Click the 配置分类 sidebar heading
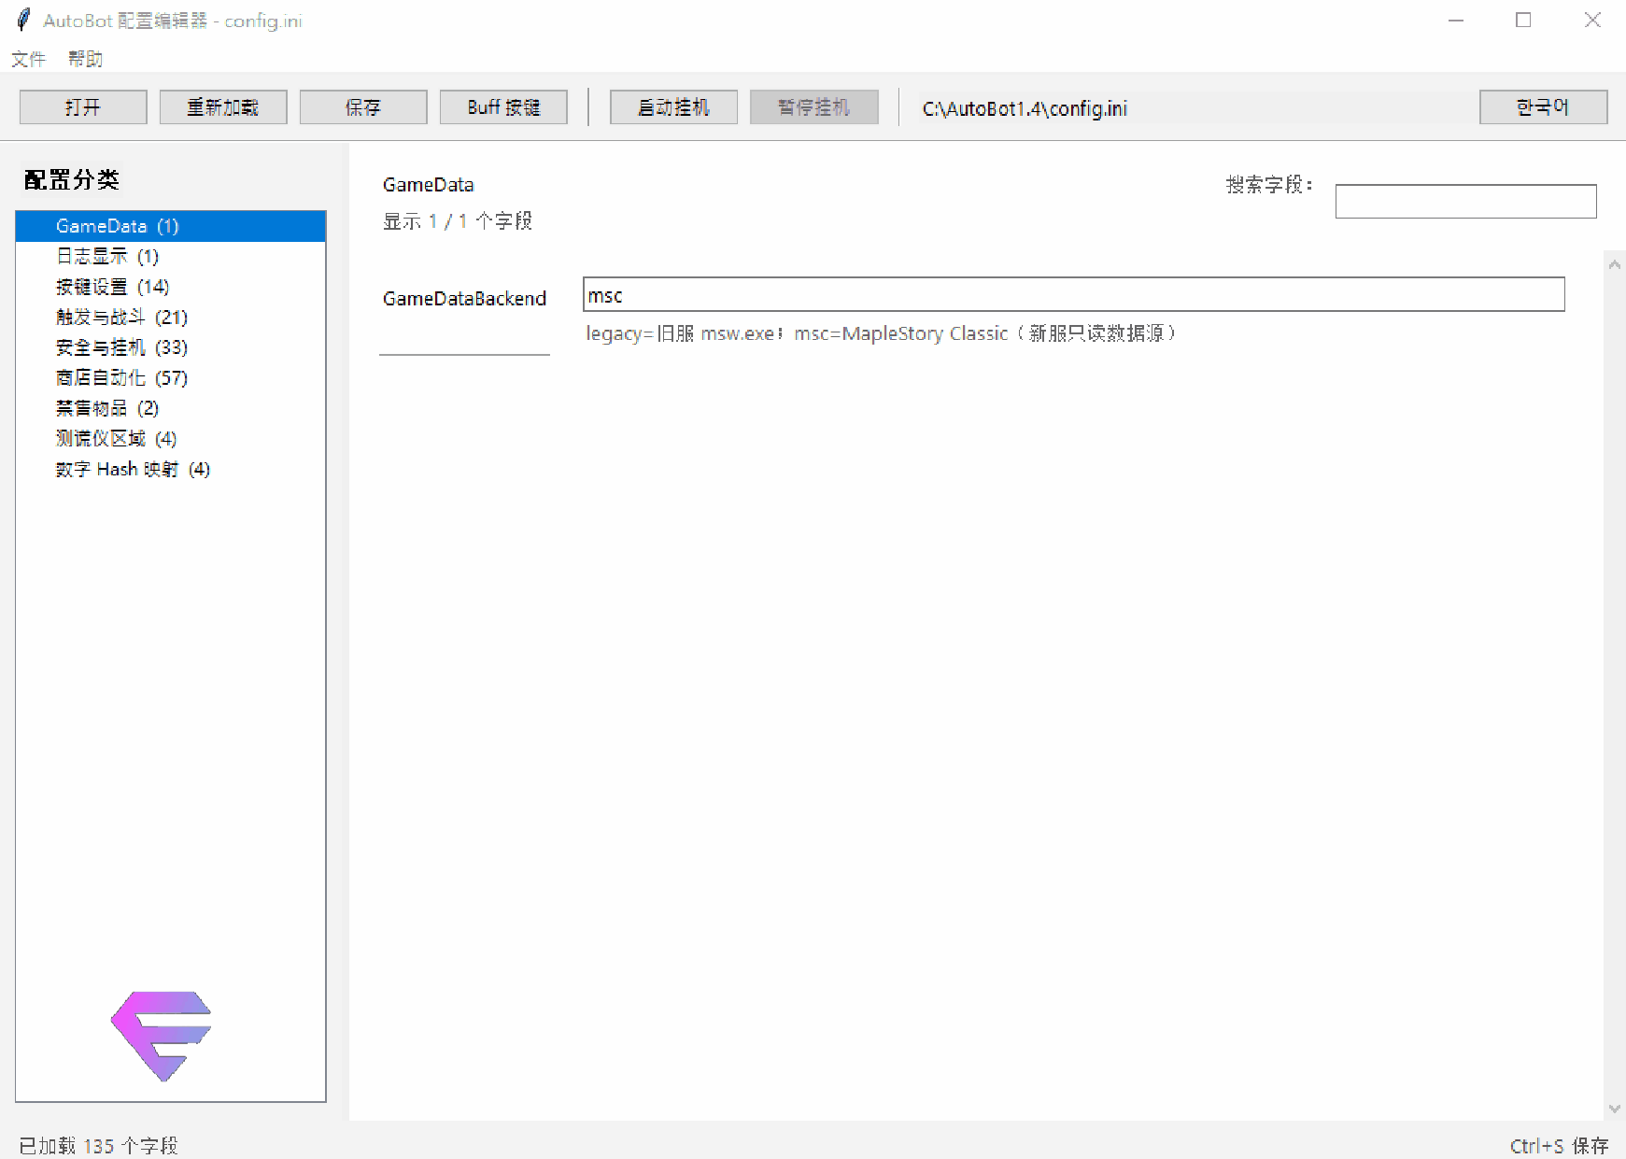Image resolution: width=1626 pixels, height=1159 pixels. (72, 179)
